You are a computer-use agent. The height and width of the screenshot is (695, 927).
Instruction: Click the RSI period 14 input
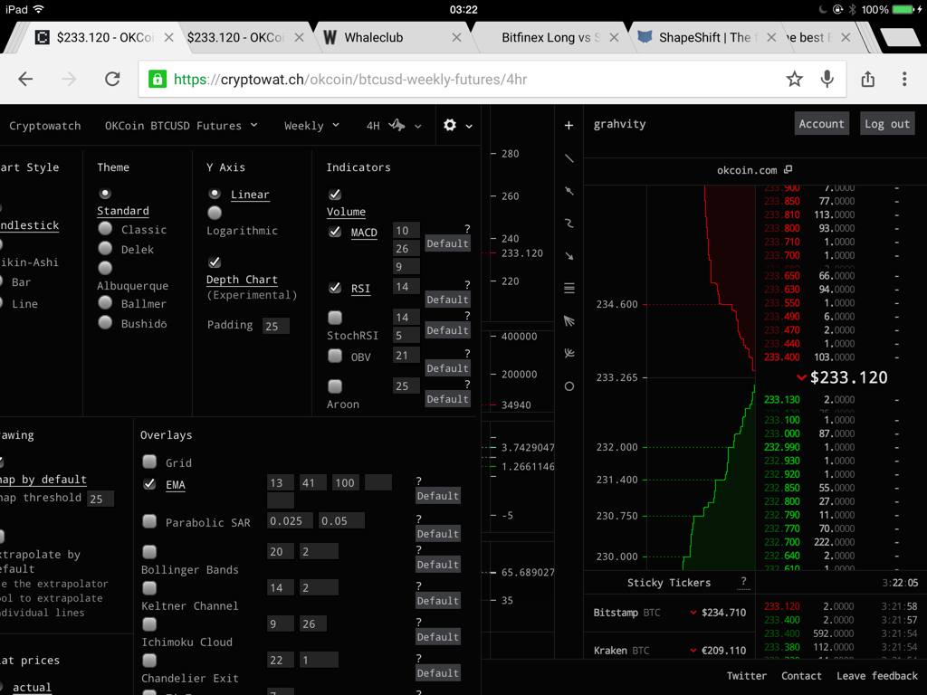[406, 286]
